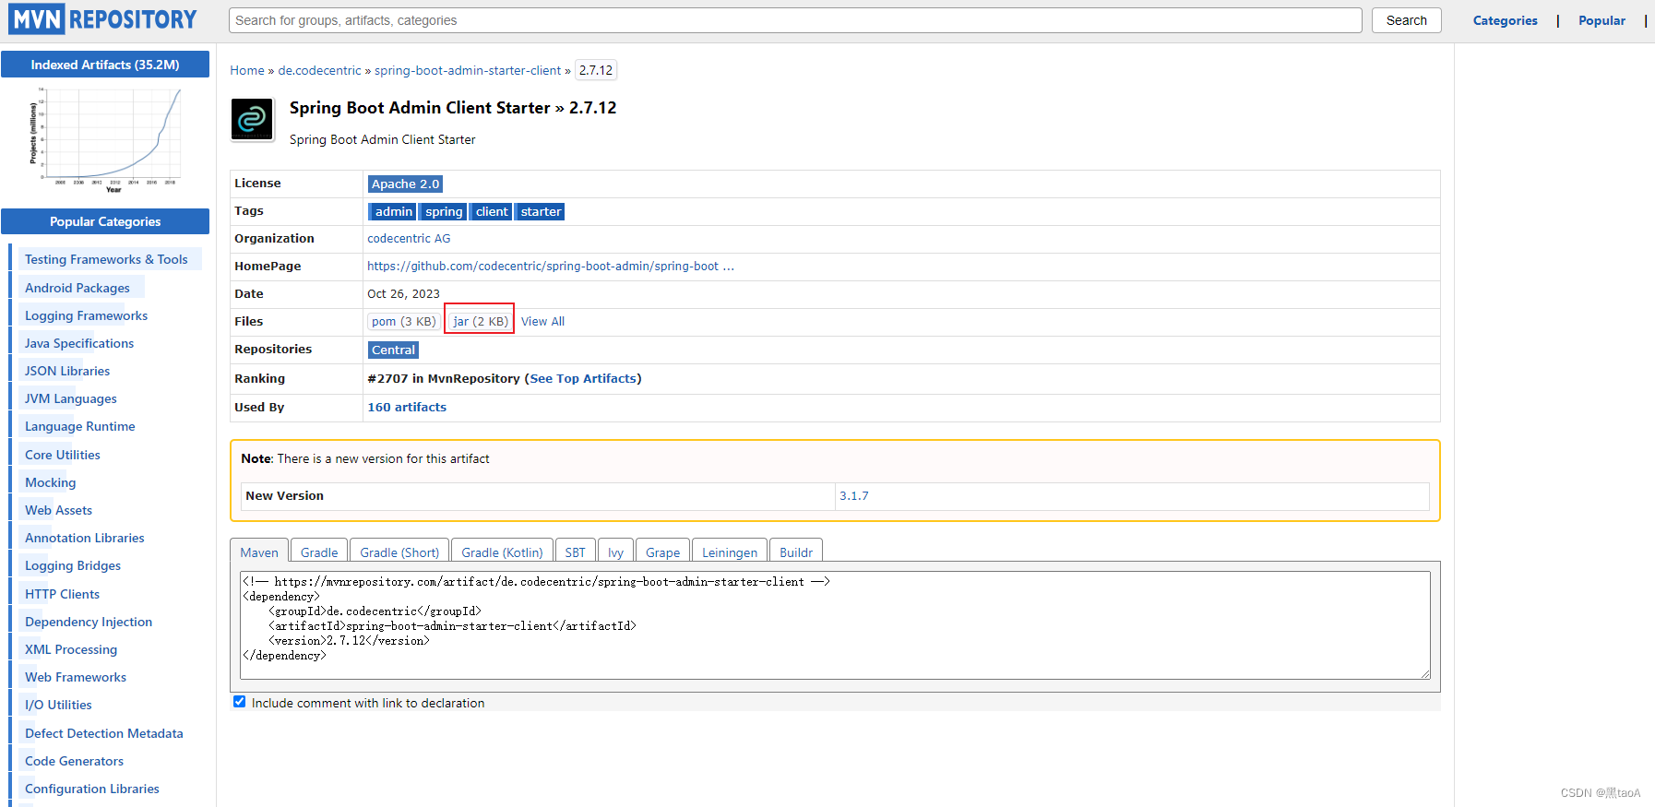Open Web Frameworks category
The image size is (1655, 807).
coord(76,677)
